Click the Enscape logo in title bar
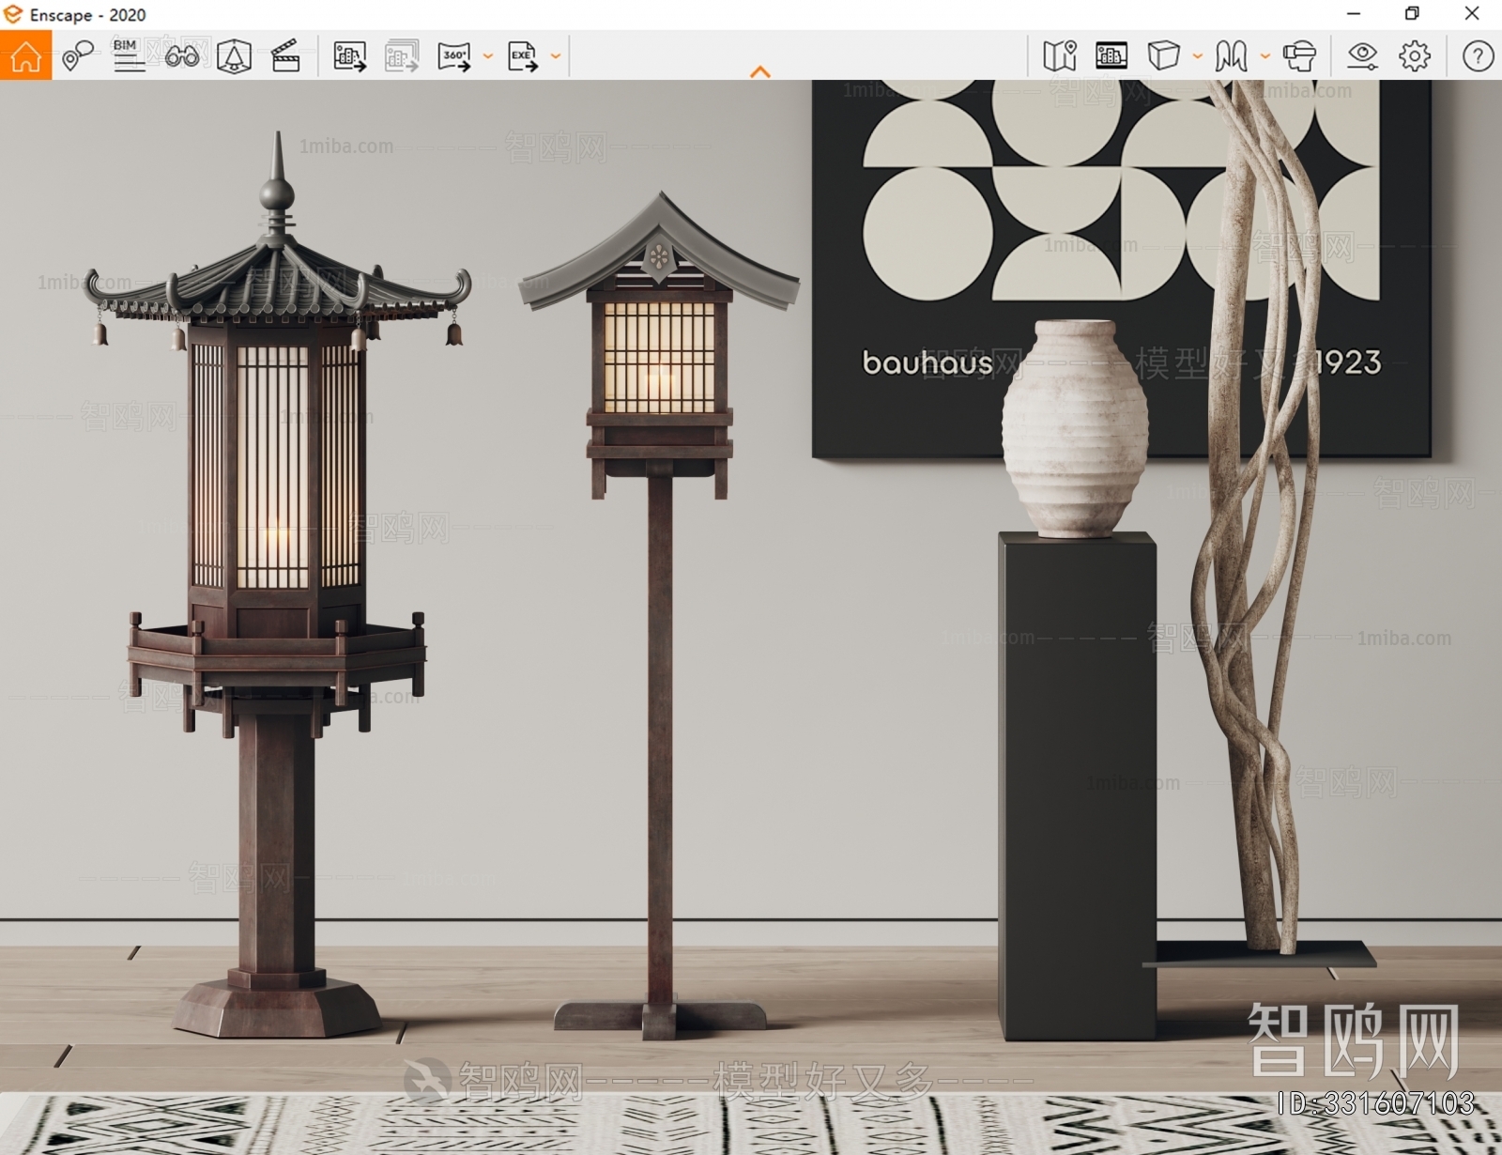 pos(13,14)
